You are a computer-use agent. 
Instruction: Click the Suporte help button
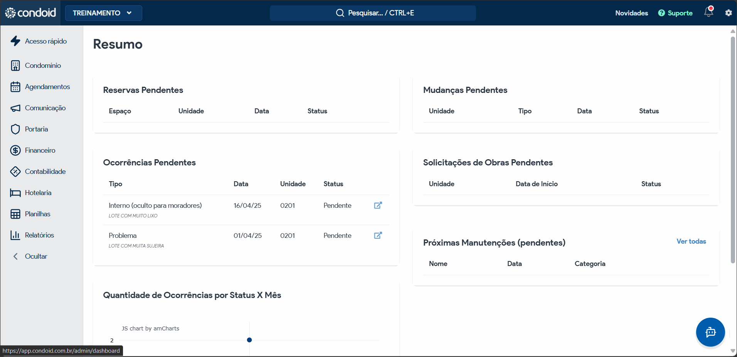675,13
